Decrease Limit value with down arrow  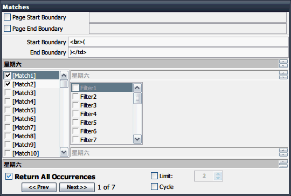coord(218,178)
